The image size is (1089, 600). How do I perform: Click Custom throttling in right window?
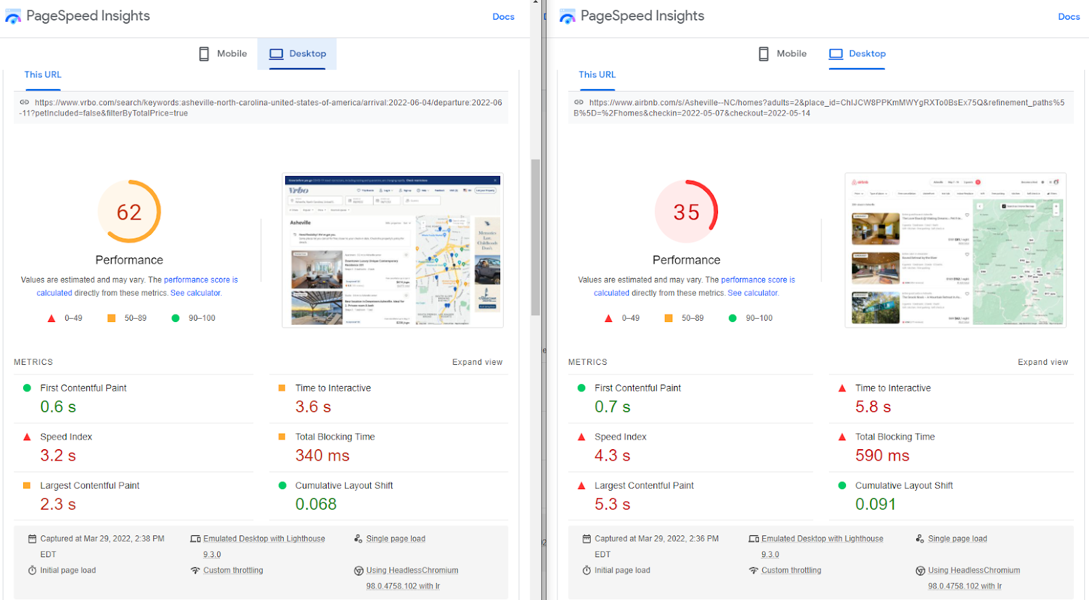(791, 571)
